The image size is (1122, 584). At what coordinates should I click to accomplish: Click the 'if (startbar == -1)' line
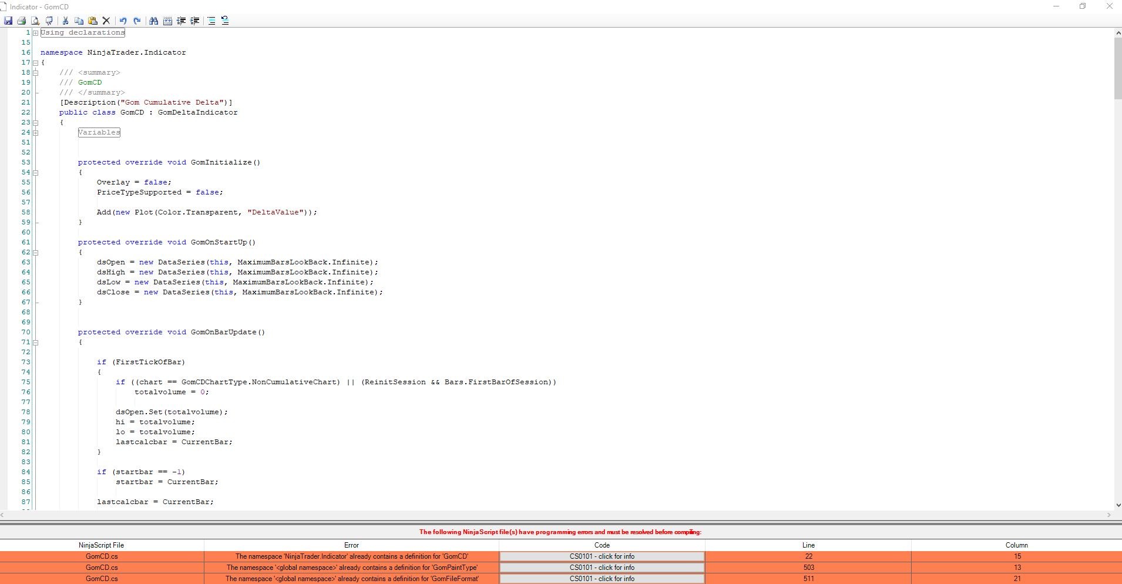click(142, 472)
